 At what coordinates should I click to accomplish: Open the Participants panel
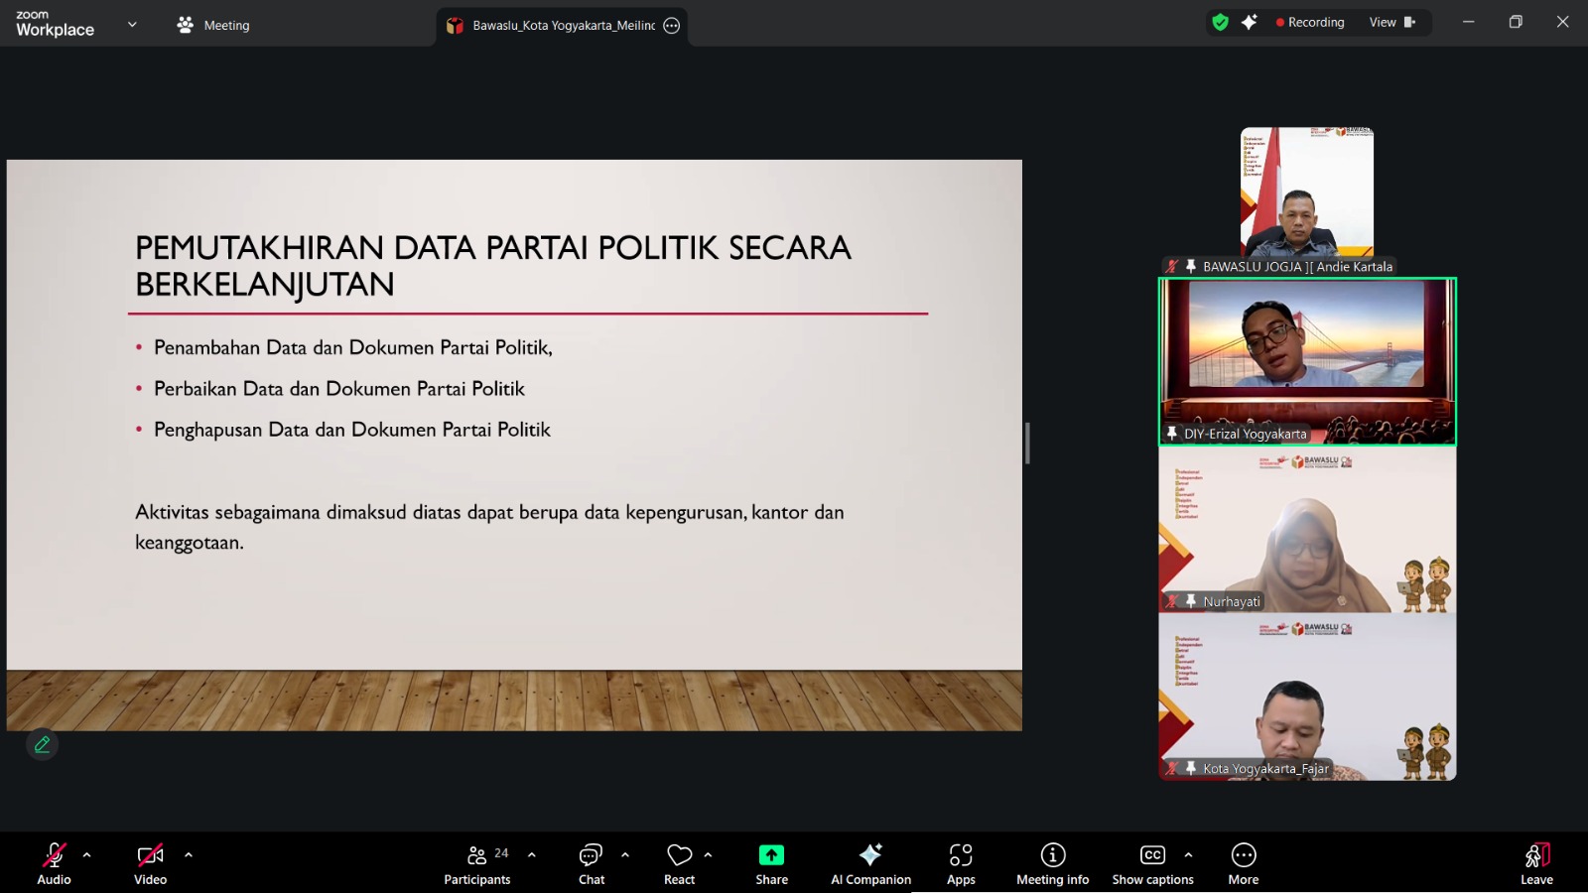(x=477, y=861)
